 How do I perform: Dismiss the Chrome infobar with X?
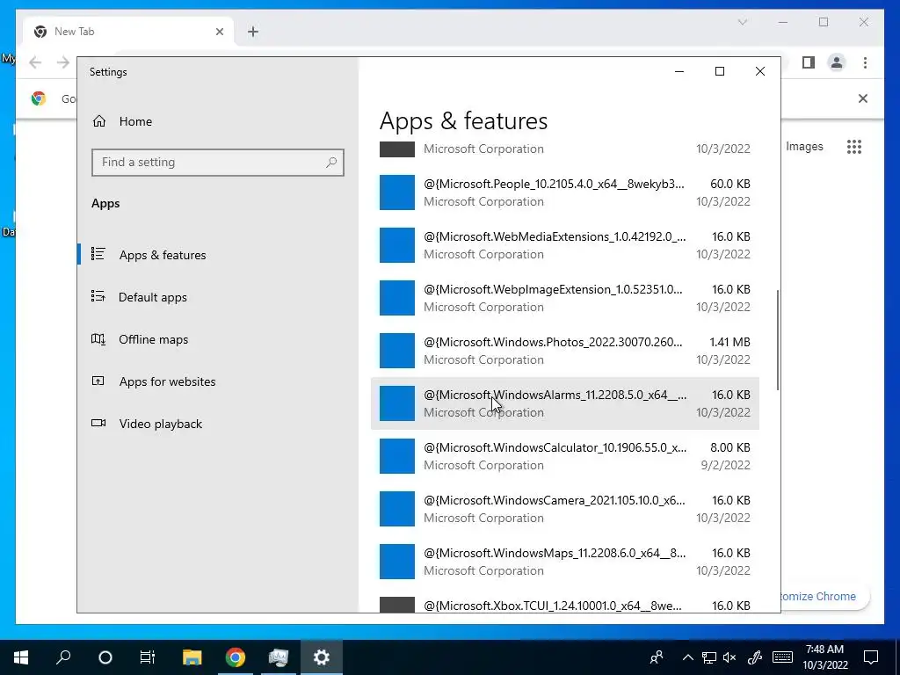863,98
